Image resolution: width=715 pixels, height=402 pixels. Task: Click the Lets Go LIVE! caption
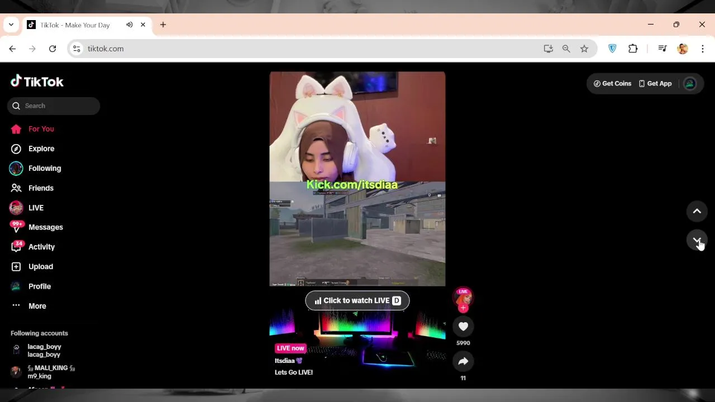(294, 372)
